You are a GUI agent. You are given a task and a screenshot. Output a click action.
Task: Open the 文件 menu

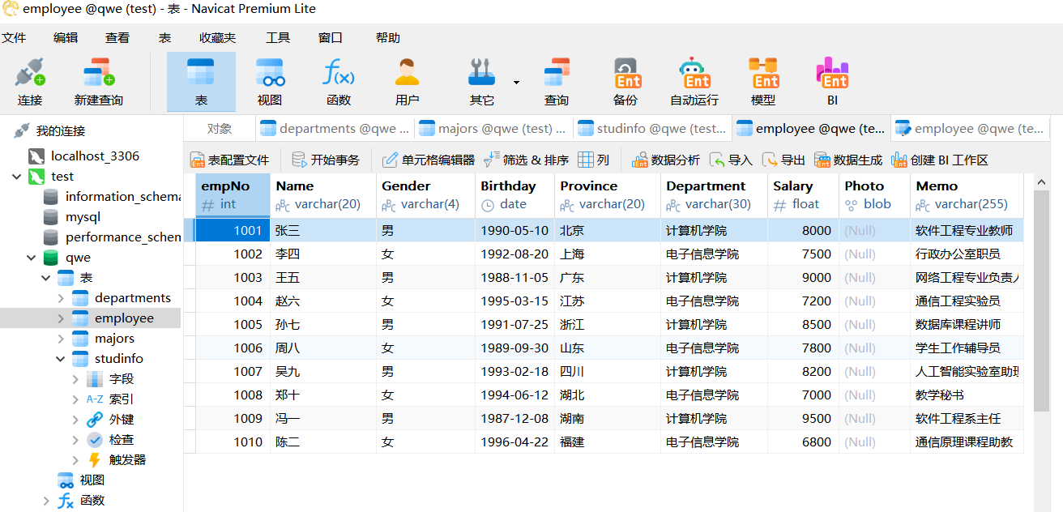coord(14,37)
